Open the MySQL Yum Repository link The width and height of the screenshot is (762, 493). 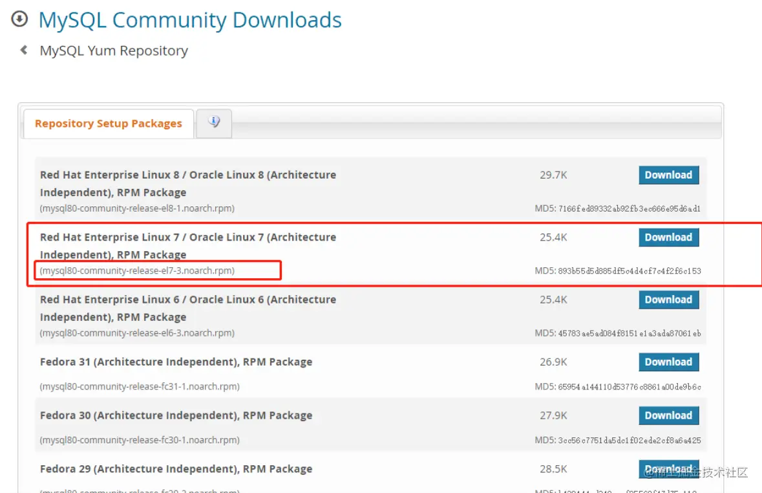114,50
